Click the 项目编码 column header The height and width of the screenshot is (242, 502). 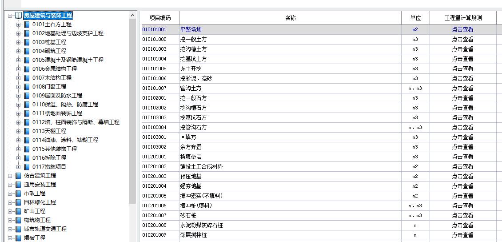(160, 18)
